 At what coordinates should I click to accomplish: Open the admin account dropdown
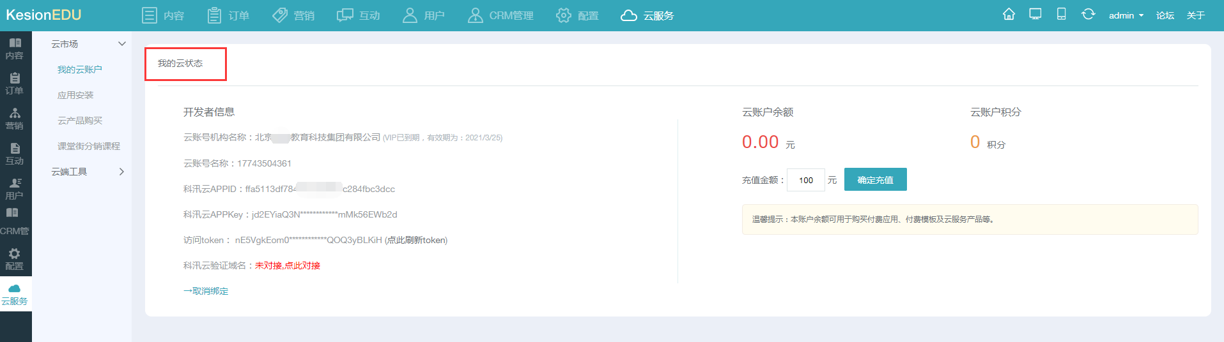click(1126, 15)
